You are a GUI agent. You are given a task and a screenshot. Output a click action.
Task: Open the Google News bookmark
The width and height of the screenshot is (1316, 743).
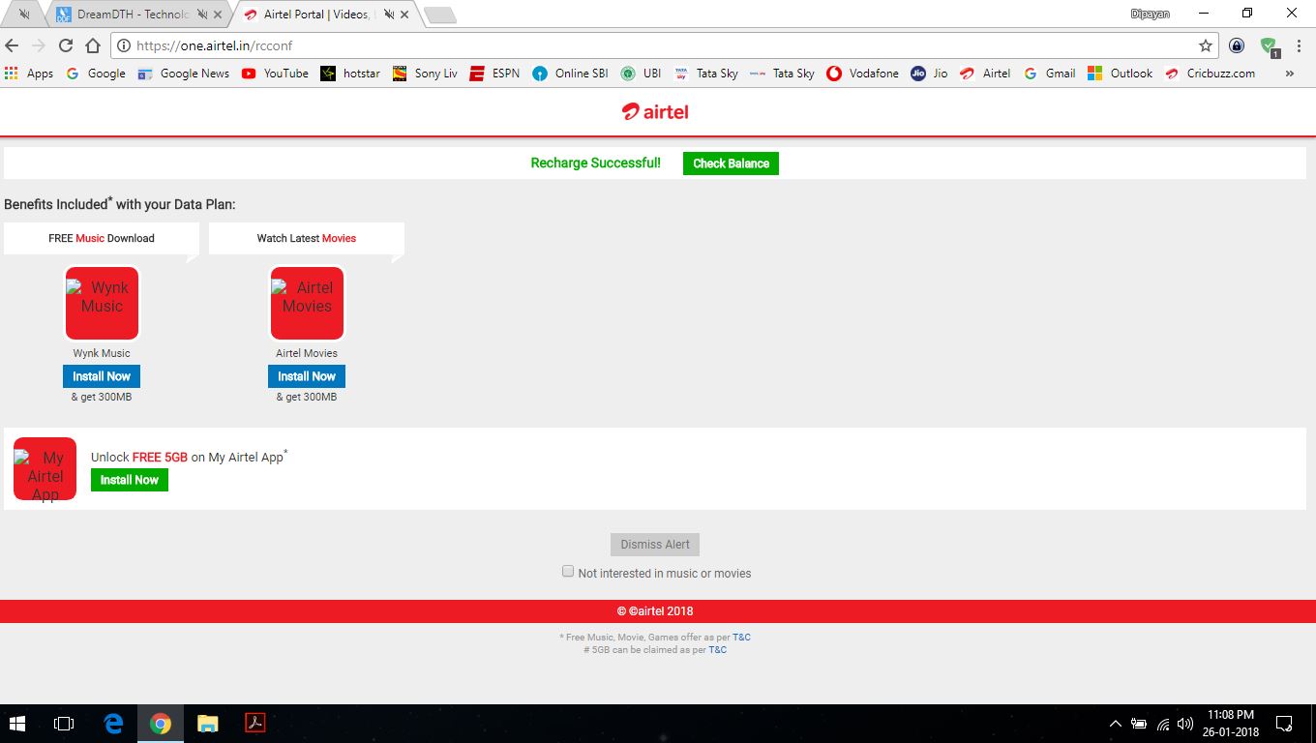click(x=184, y=74)
